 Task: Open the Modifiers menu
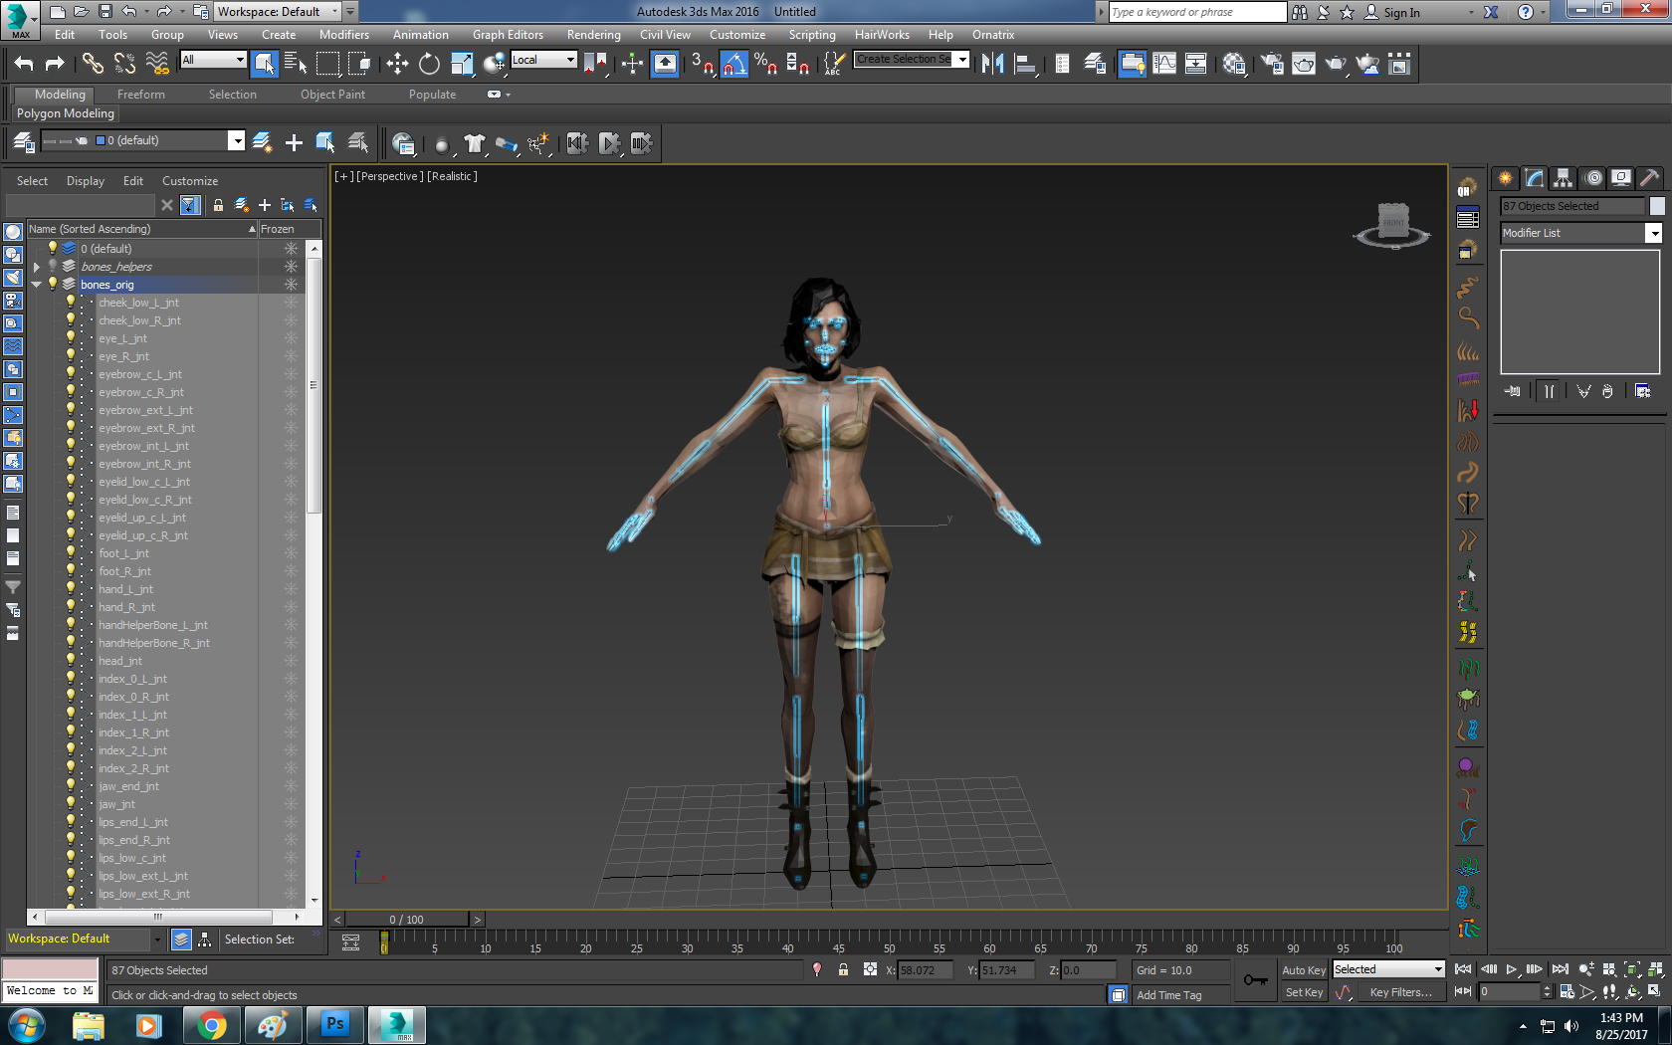pos(344,34)
